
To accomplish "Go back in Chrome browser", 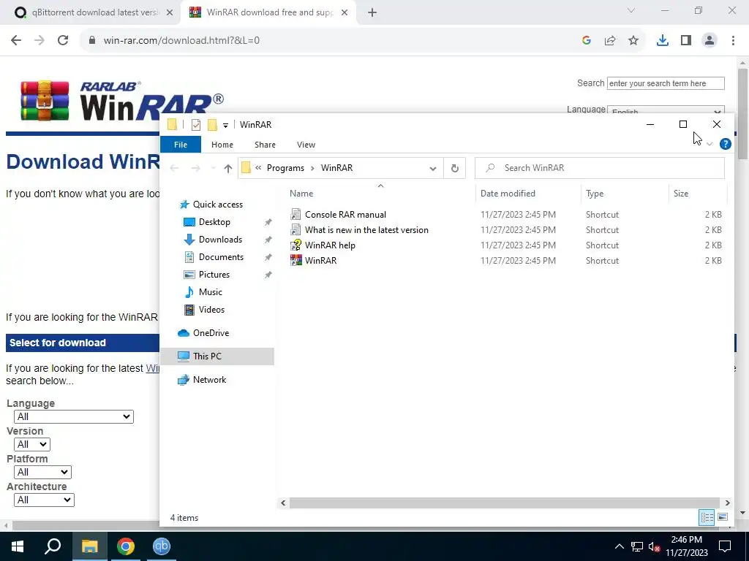I will (x=16, y=40).
